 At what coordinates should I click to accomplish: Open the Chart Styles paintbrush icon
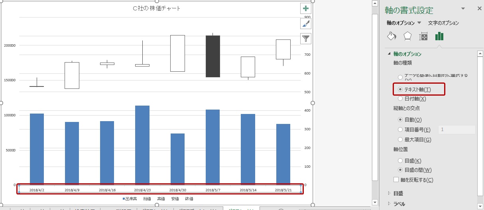tap(305, 24)
